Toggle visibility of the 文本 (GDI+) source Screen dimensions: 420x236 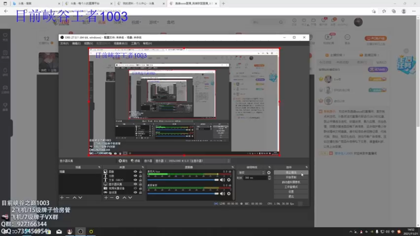pos(135,180)
